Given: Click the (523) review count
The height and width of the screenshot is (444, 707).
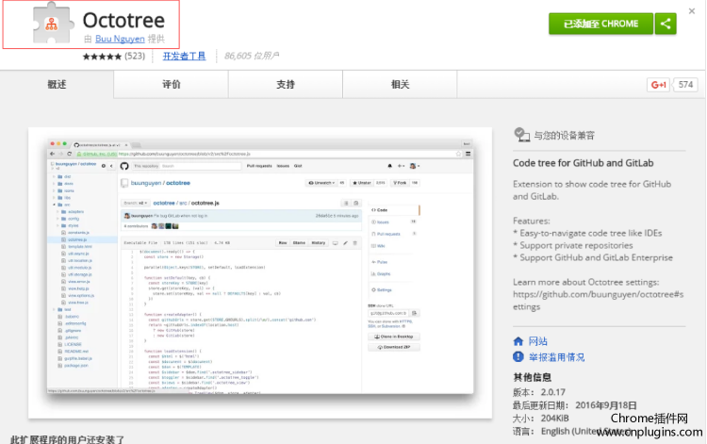Looking at the screenshot, I should click(x=135, y=57).
